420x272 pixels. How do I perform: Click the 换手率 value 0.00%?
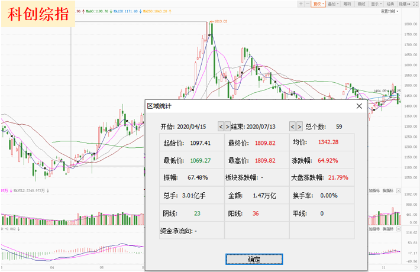[329, 196]
